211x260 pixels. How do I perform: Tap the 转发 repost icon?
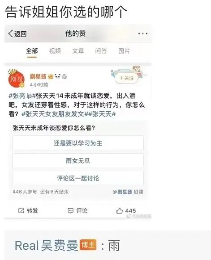21,211
